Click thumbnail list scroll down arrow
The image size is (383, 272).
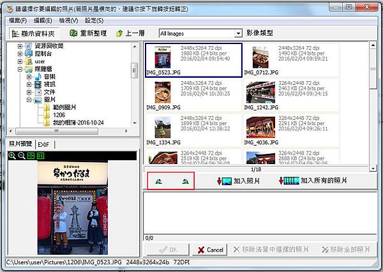tap(373, 169)
